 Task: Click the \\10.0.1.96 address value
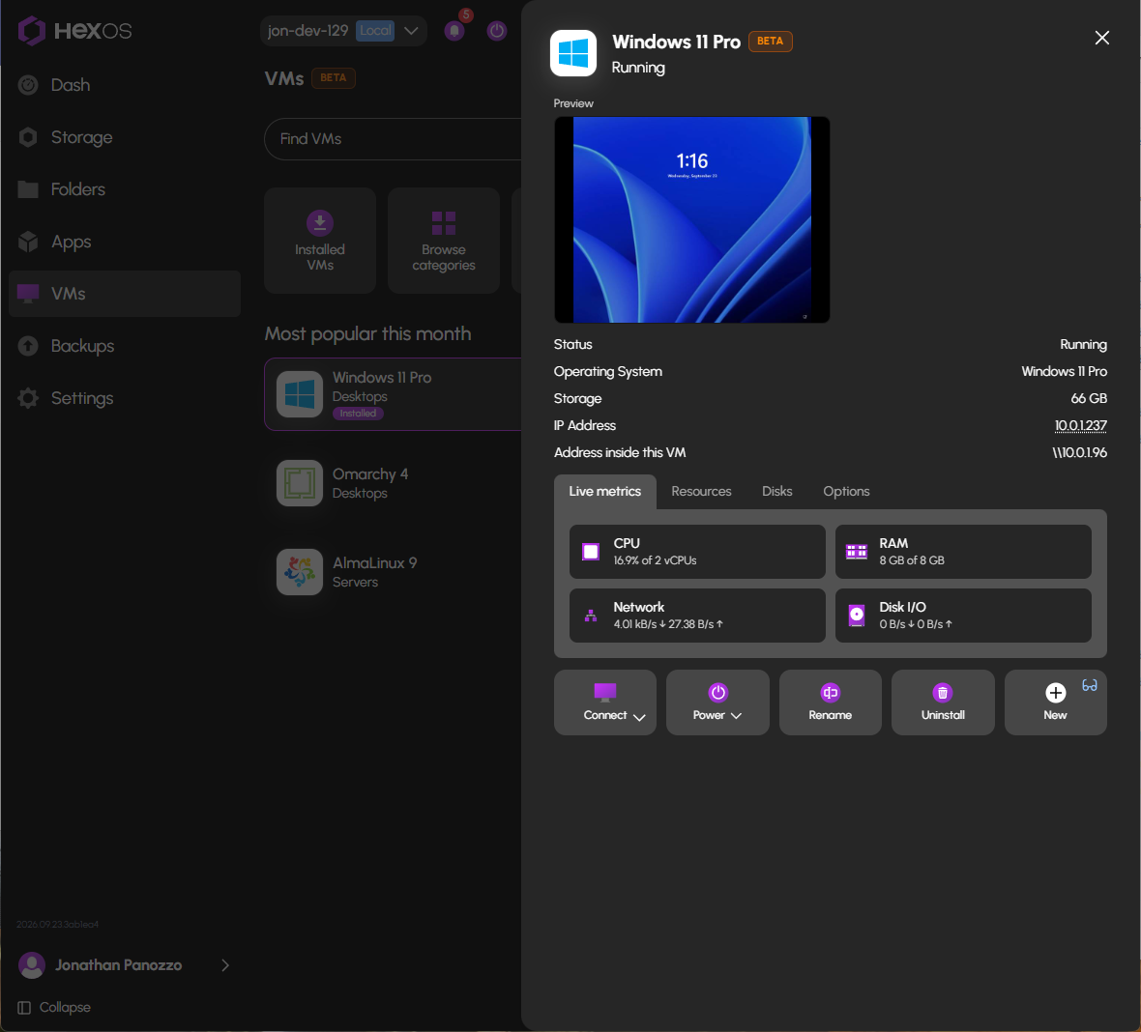[1079, 452]
